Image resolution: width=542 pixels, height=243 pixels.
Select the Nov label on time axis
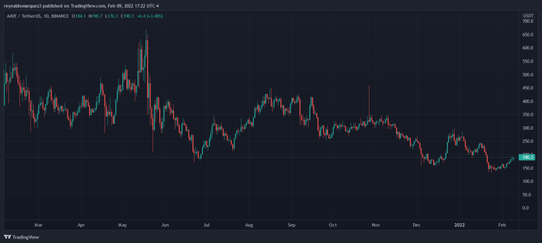376,225
